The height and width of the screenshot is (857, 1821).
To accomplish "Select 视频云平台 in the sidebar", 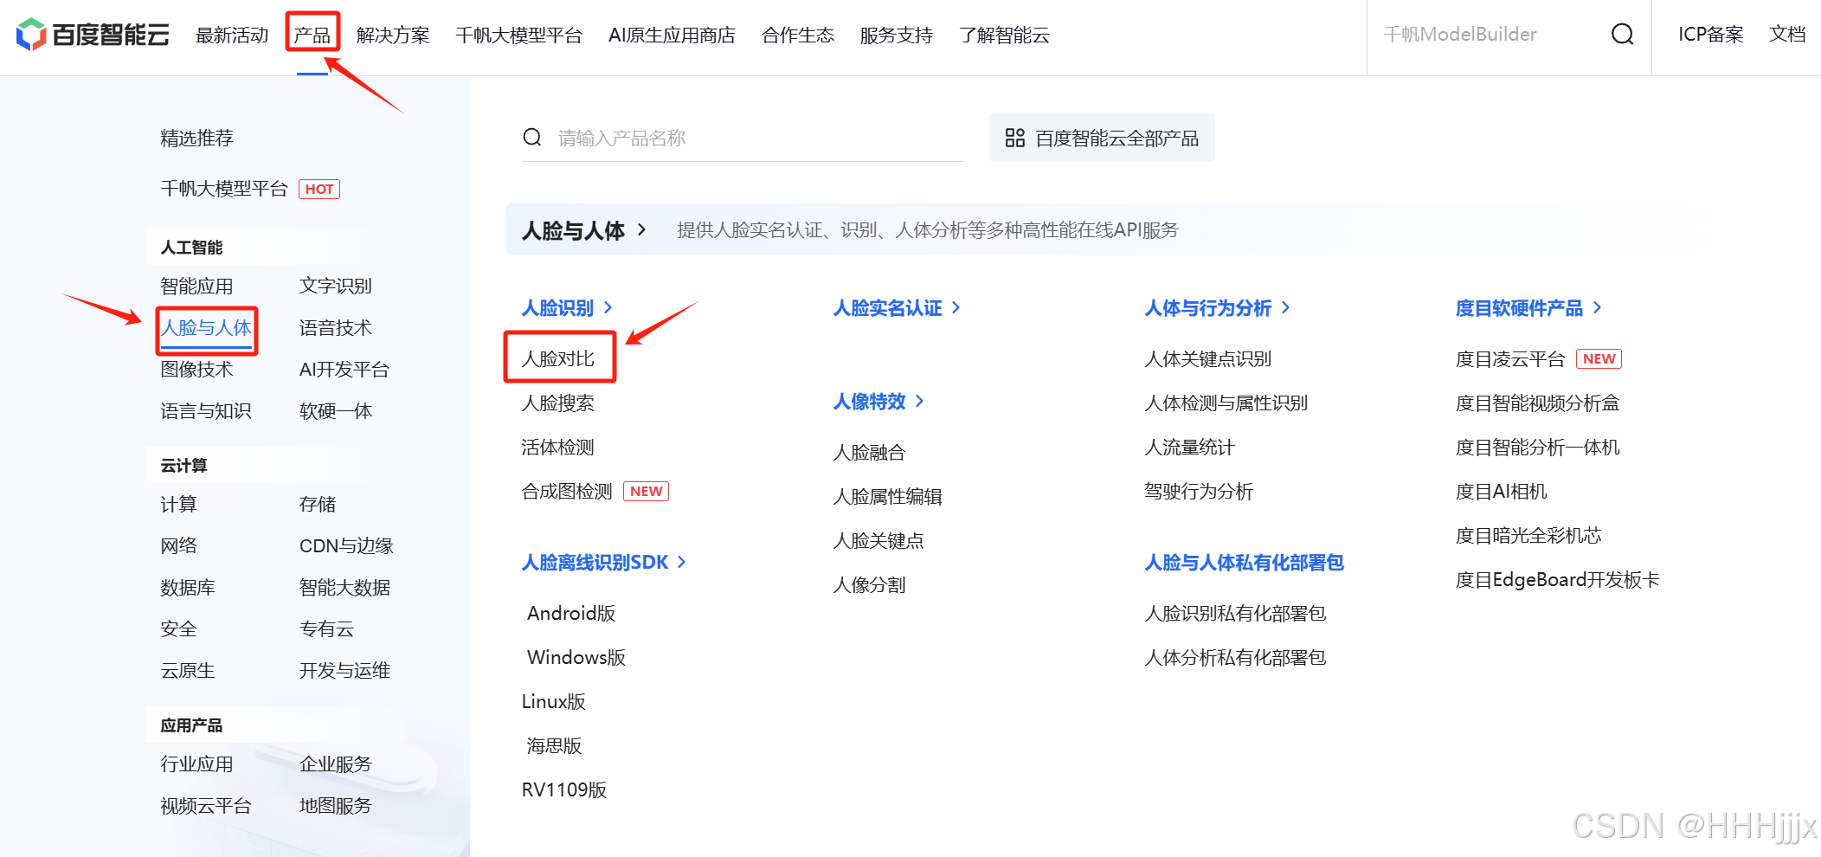I will tap(206, 806).
